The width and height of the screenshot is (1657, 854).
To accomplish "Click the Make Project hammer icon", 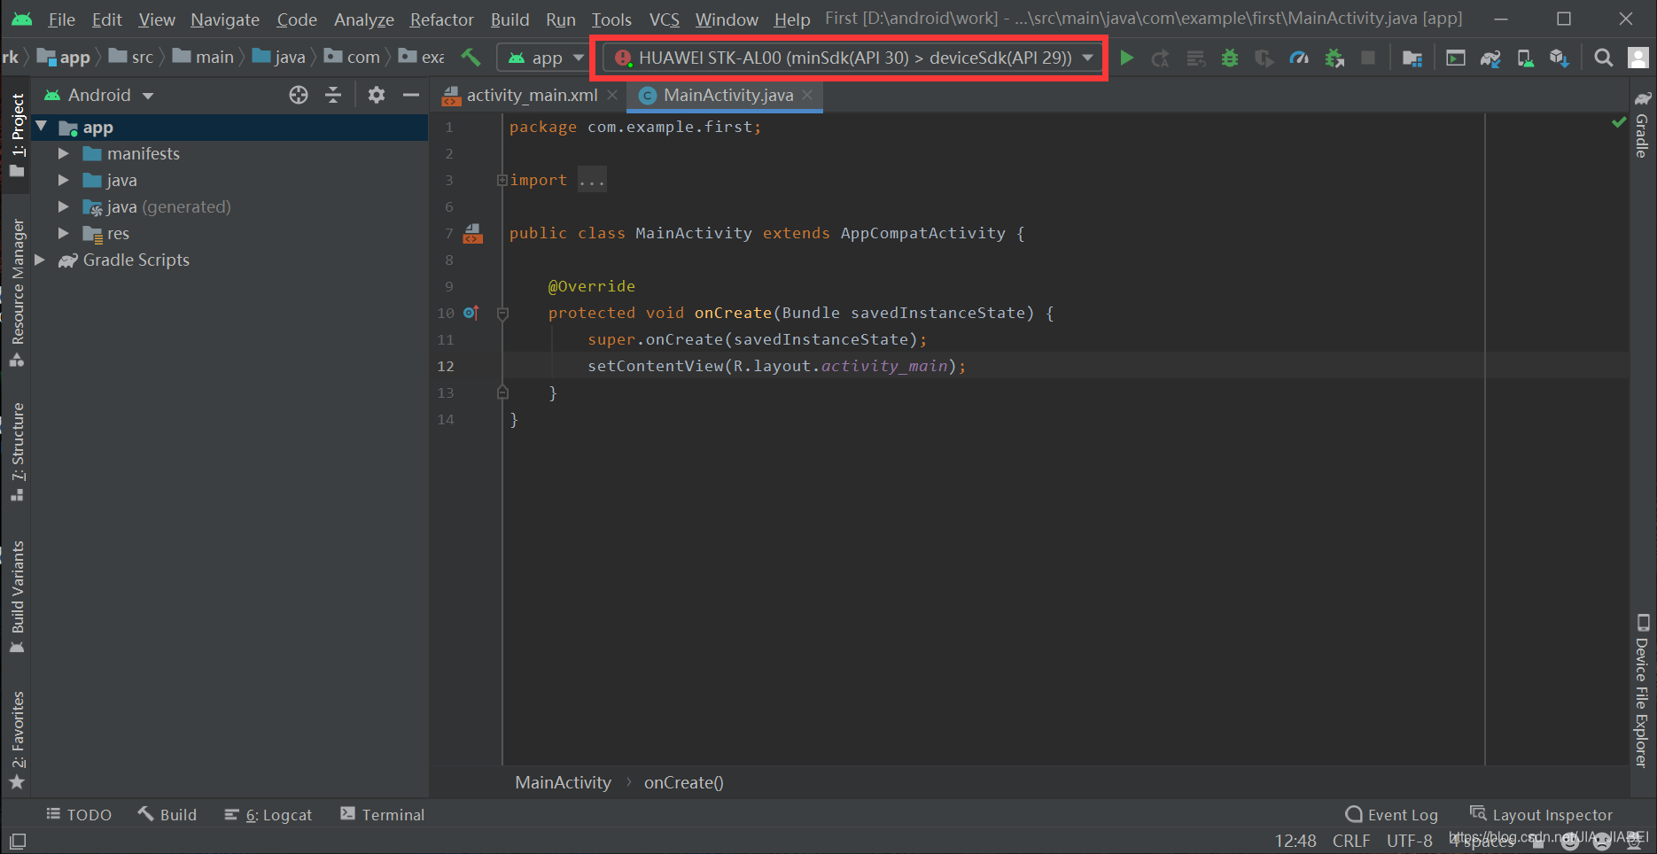I will point(471,58).
